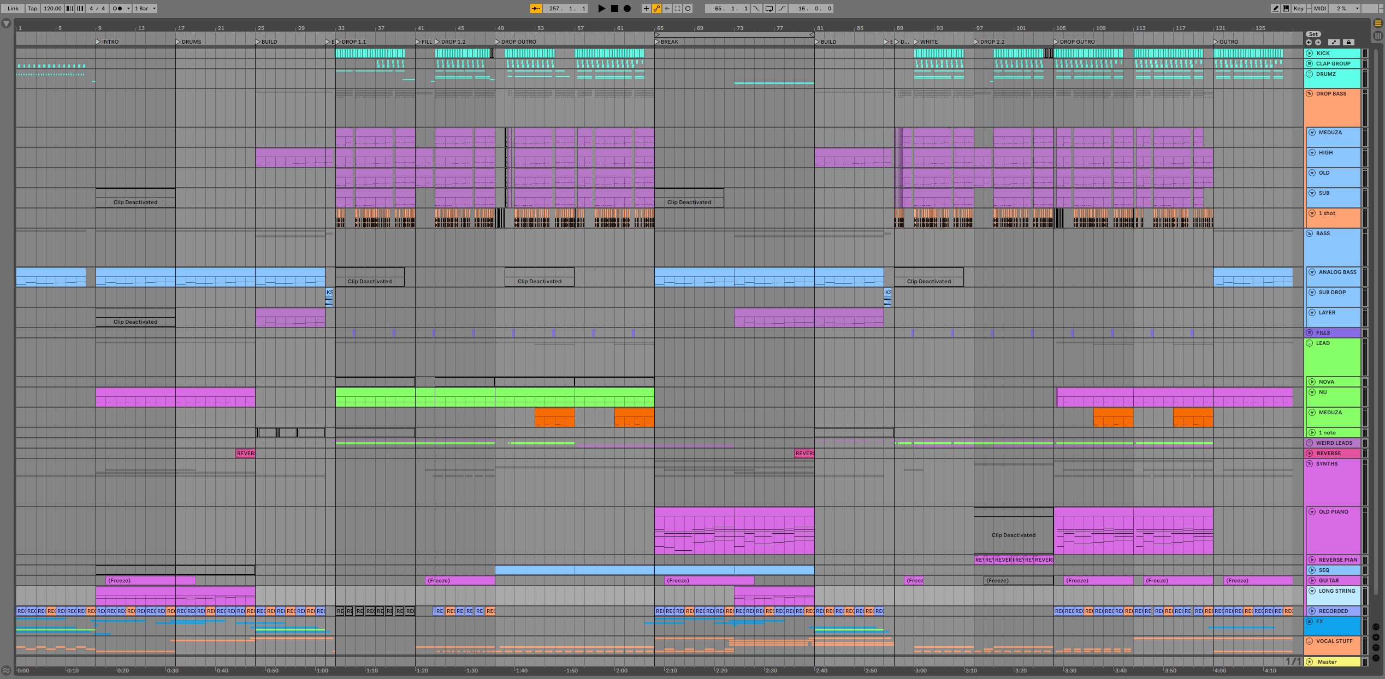Click the Arrangement Record button

pos(628,9)
